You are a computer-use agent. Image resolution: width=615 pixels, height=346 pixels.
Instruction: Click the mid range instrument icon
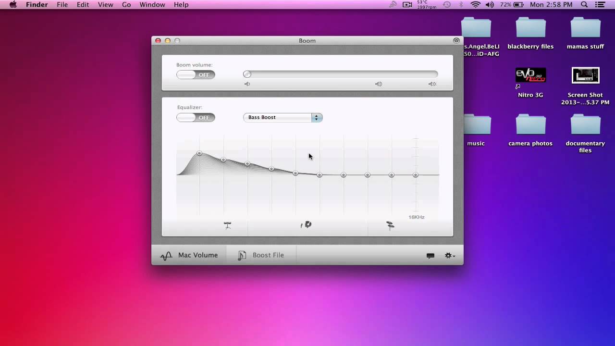pyautogui.click(x=306, y=224)
